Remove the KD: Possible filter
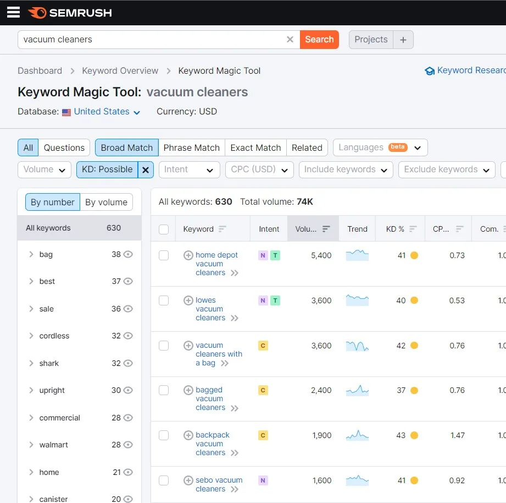Screen dimensions: 506x503 point(146,170)
